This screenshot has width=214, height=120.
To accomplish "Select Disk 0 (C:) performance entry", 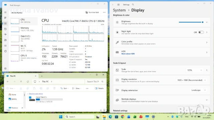I will click(x=23, y=39).
